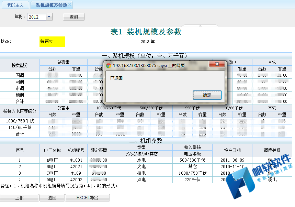Click the C电厂 cell

tap(52, 173)
